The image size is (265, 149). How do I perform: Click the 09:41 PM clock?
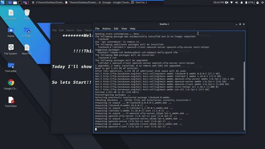tap(219, 2)
